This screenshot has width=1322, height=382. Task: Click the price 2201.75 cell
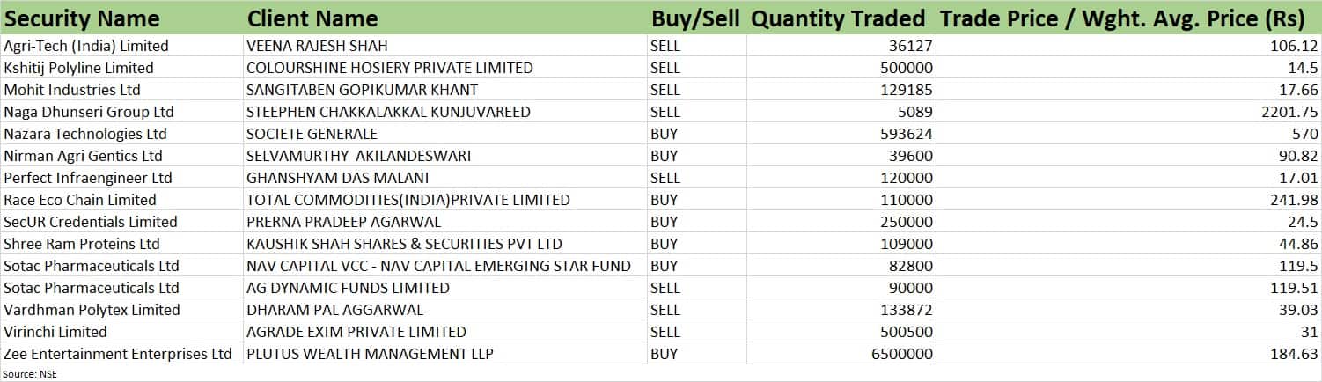(x=1129, y=112)
